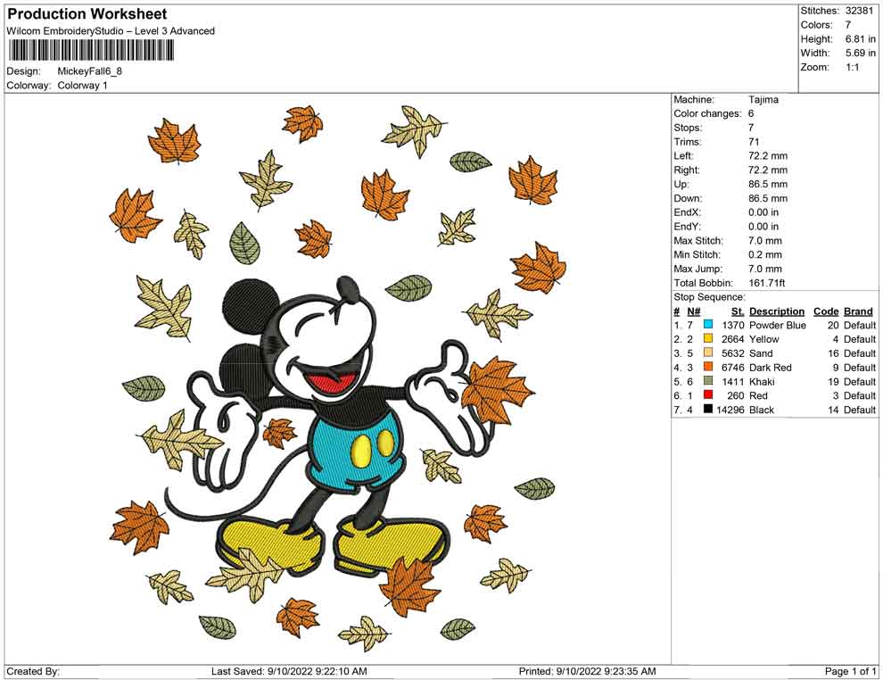Click the 'Code' column header
This screenshot has width=883, height=680.
click(826, 311)
